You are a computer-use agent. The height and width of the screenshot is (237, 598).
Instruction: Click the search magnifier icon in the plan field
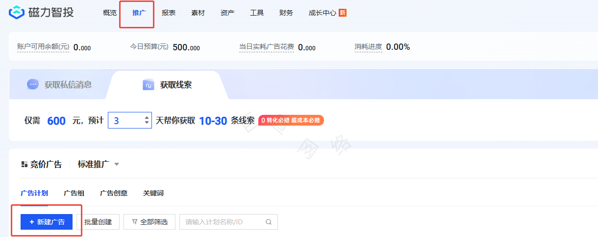pyautogui.click(x=269, y=222)
